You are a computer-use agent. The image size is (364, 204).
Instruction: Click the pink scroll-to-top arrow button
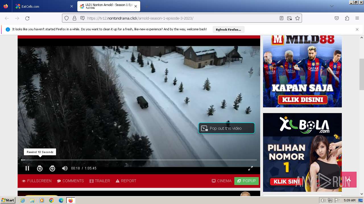coord(349,180)
